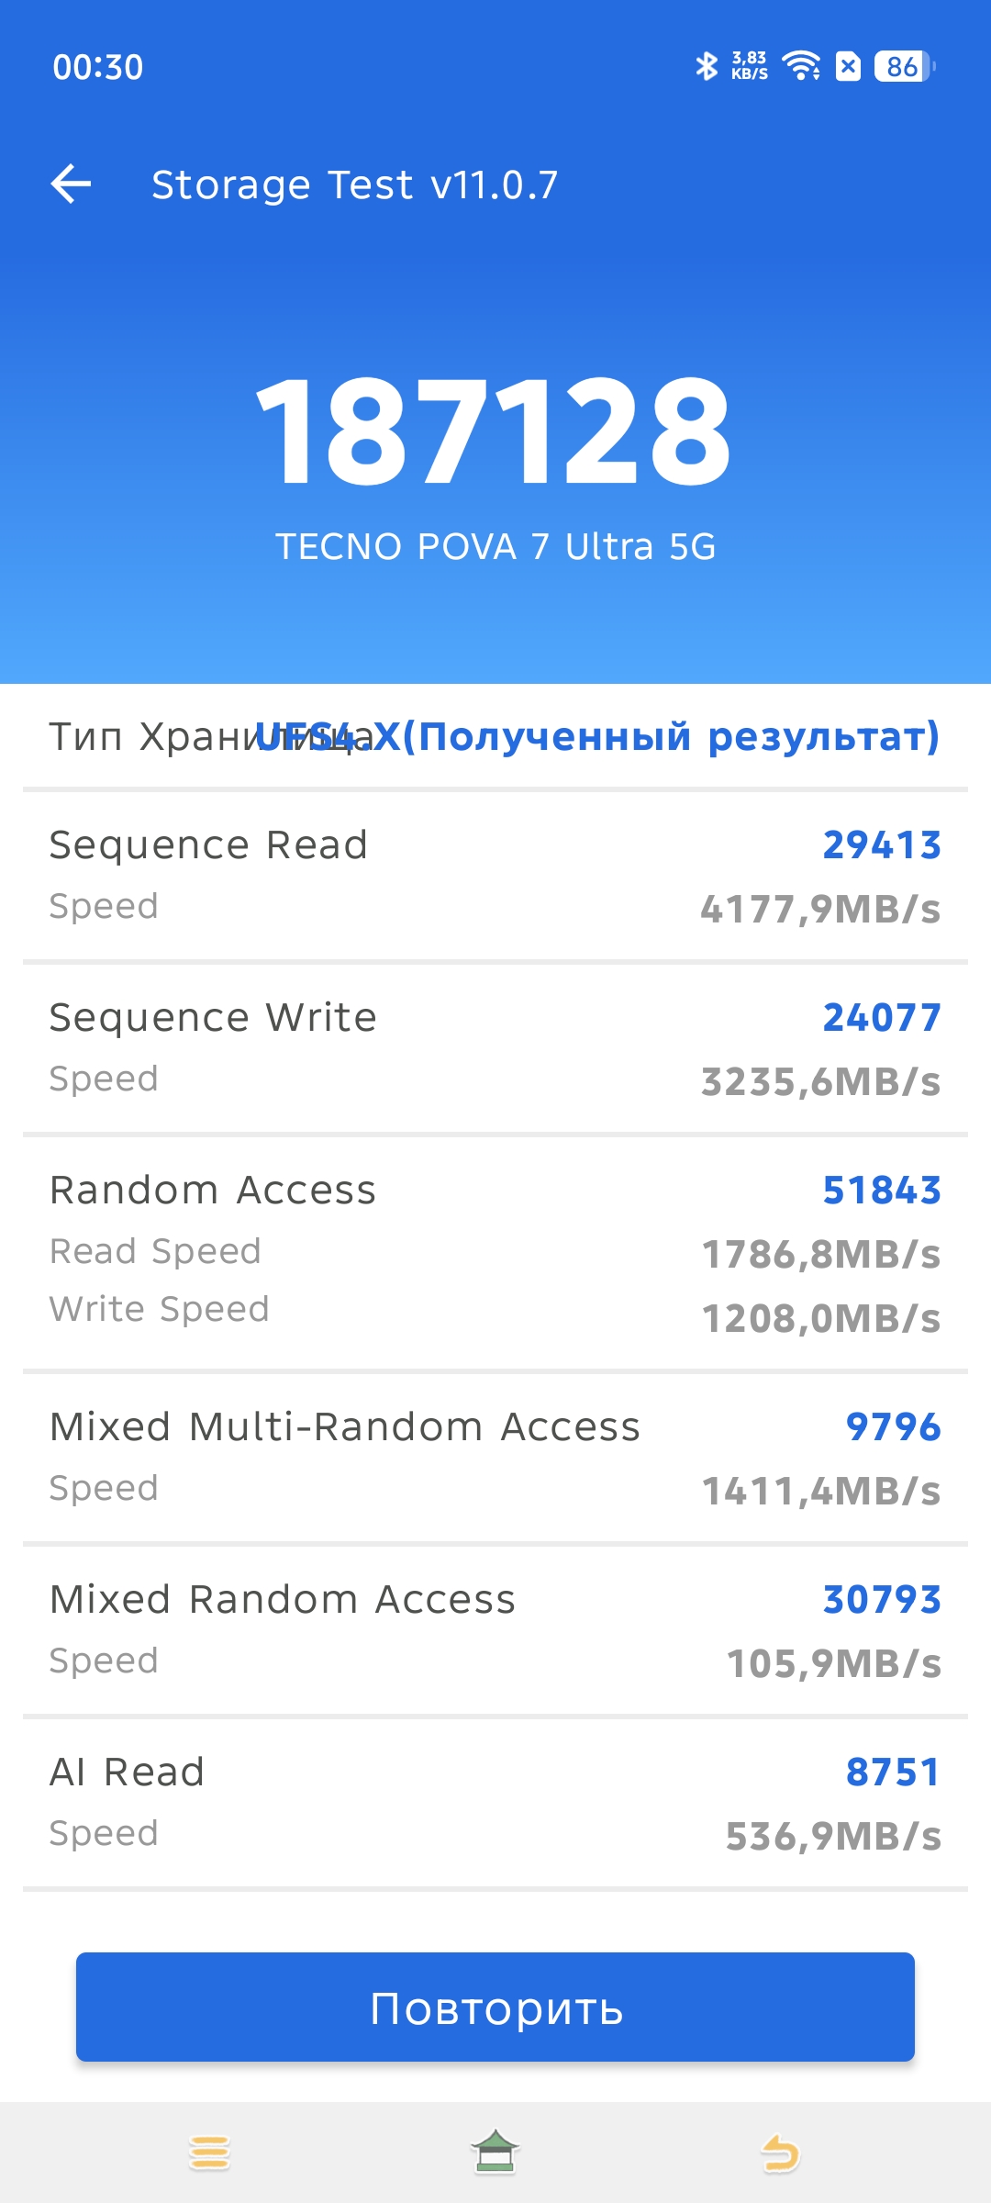Tap the Bluetooth status icon
This screenshot has width=991, height=2203.
pos(706,66)
